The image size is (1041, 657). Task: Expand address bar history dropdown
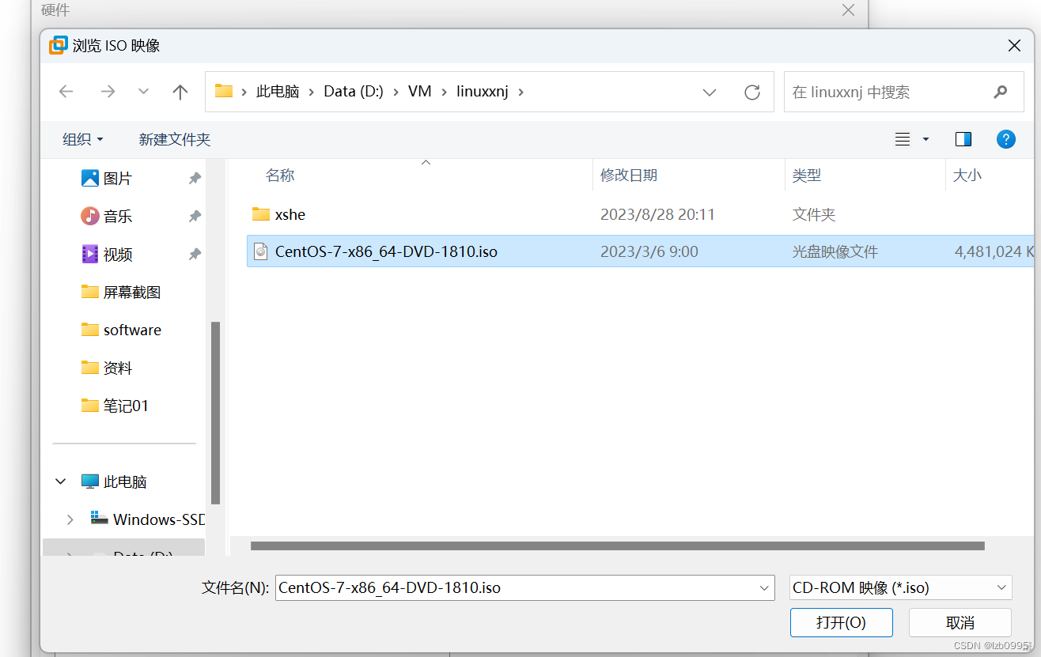click(x=710, y=92)
